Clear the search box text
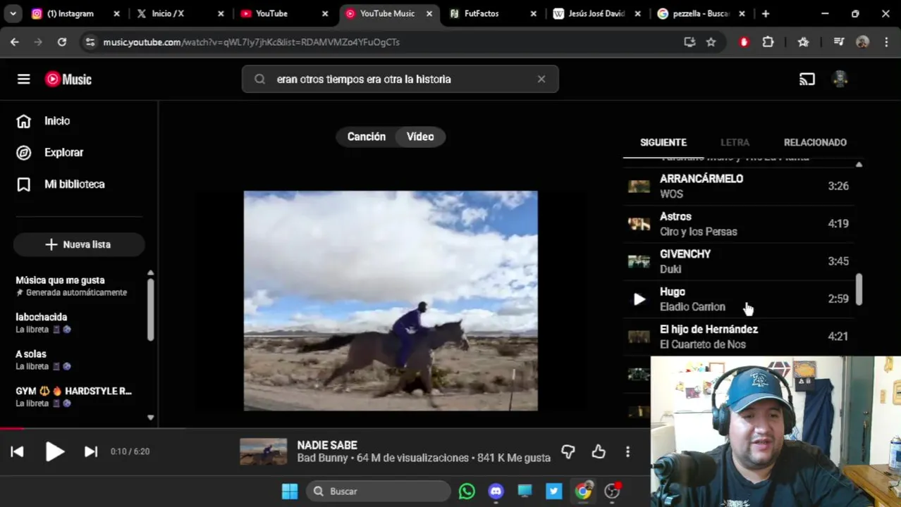Screen dimensions: 901x507 click(541, 79)
